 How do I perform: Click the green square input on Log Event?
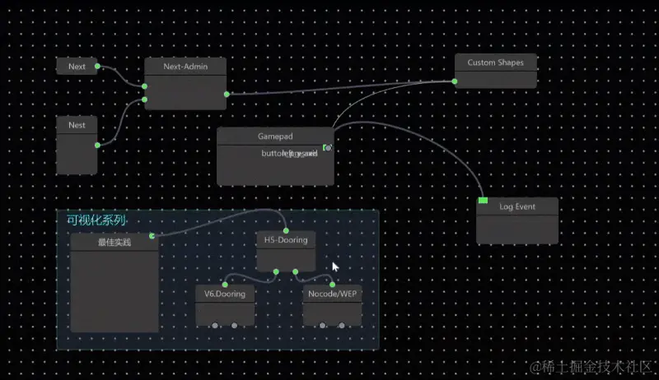(x=484, y=201)
